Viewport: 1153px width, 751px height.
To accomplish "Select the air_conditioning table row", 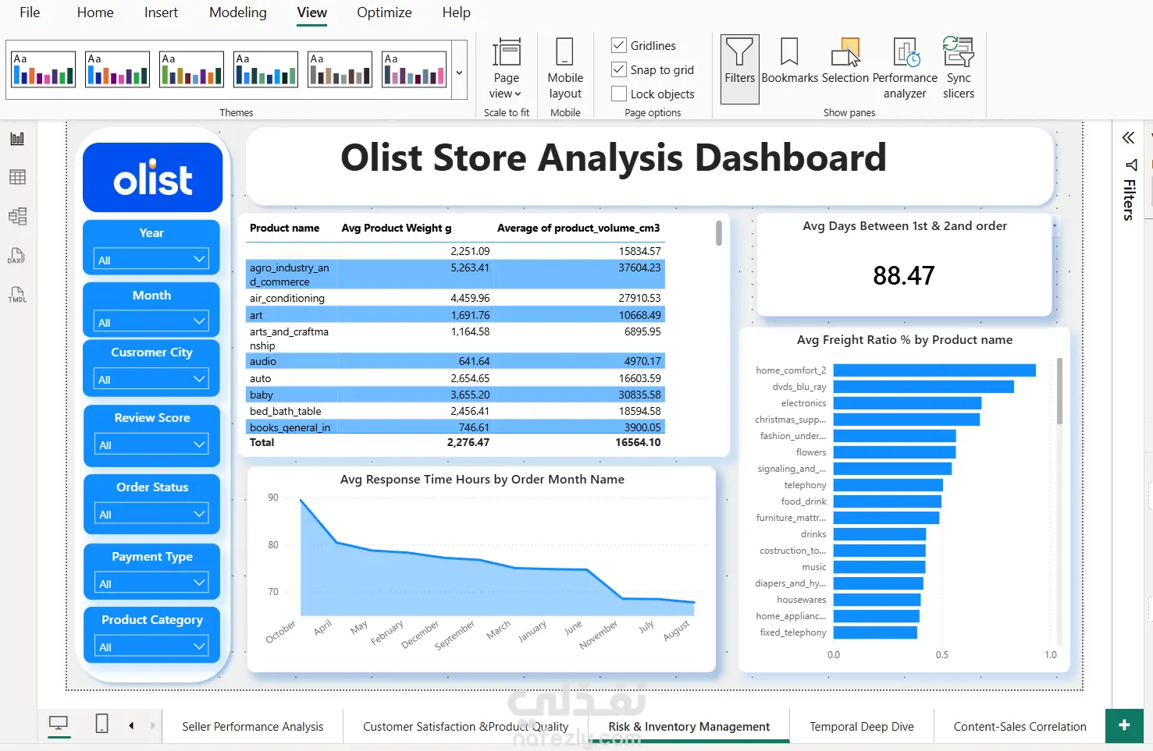I will [x=455, y=298].
